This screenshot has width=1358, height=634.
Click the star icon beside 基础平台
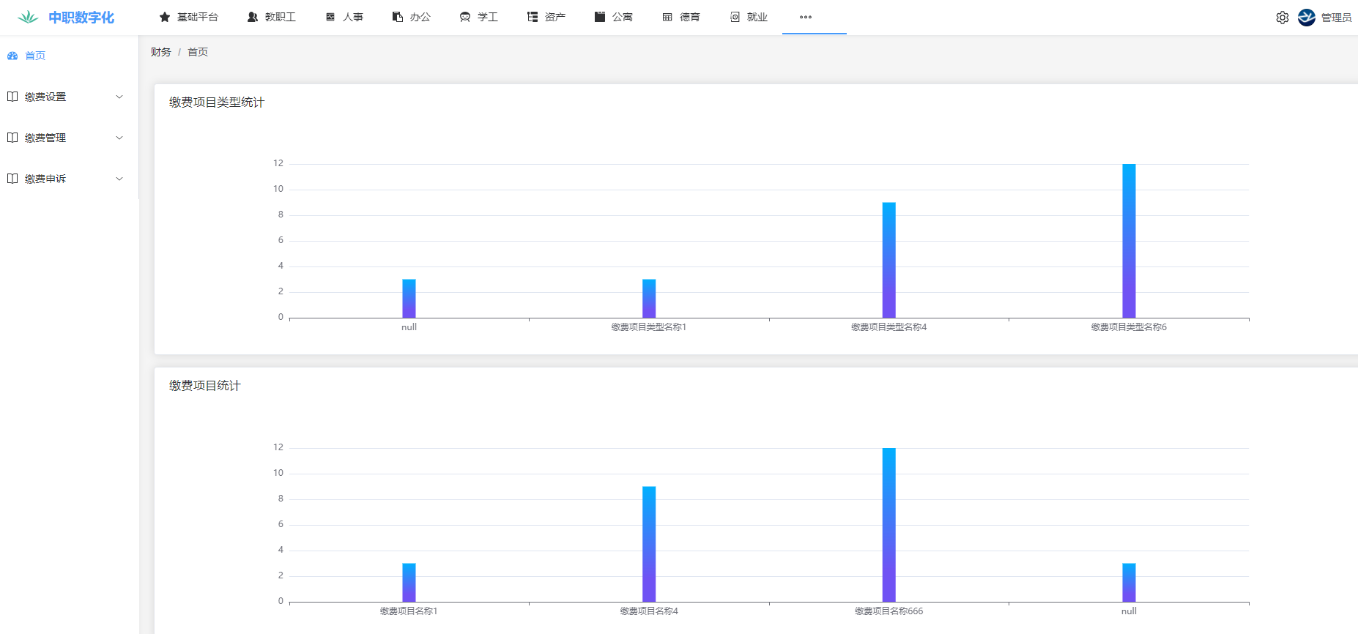(x=165, y=17)
